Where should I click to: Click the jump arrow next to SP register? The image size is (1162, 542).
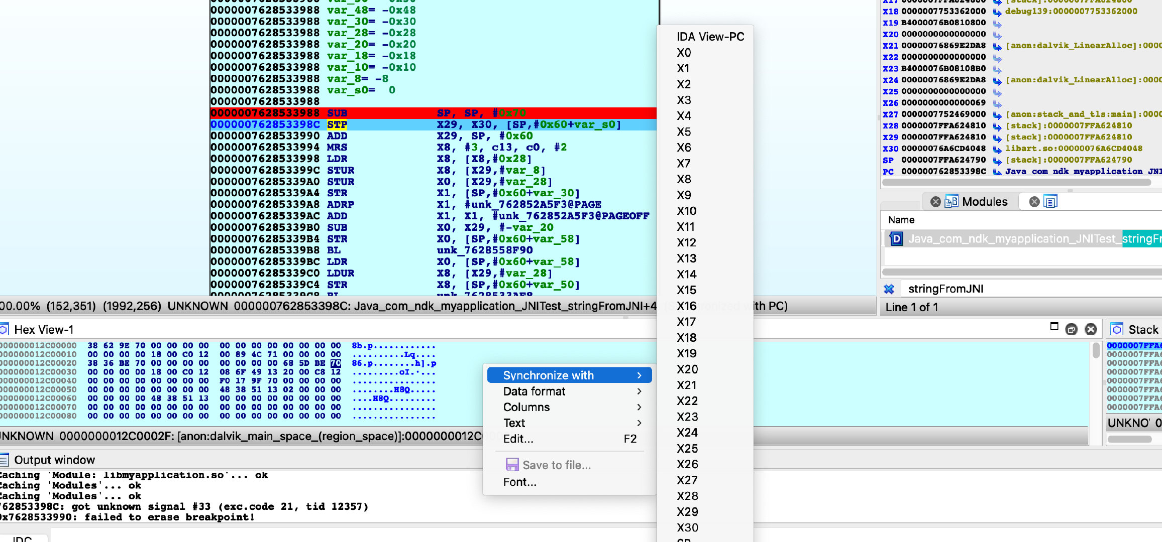pyautogui.click(x=997, y=160)
